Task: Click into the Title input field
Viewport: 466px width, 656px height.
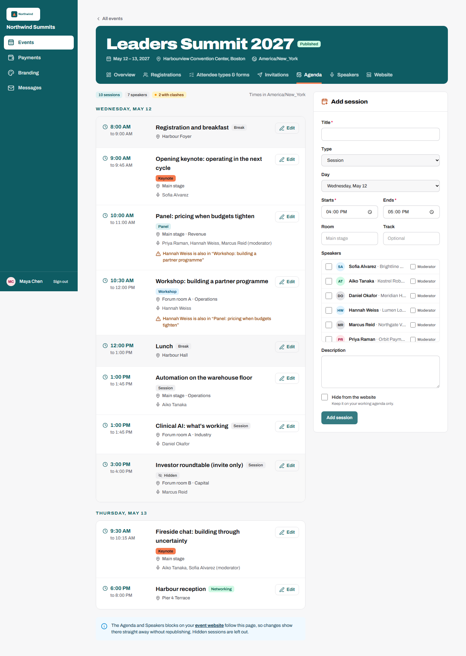Action: (381, 134)
